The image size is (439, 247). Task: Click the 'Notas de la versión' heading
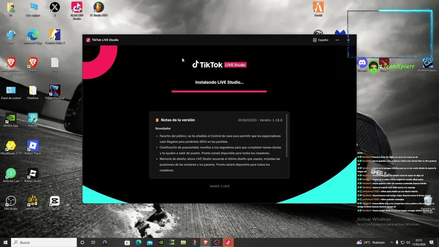click(x=178, y=120)
